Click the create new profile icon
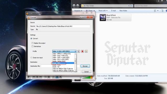The height and width of the screenshot is (94, 167). pos(86,51)
